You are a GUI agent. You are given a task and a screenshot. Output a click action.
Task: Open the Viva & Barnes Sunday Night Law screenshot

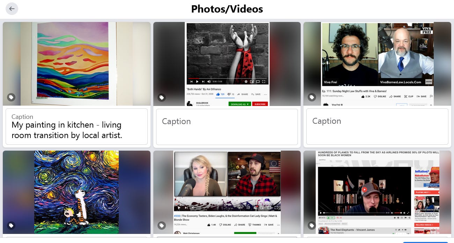click(x=377, y=64)
